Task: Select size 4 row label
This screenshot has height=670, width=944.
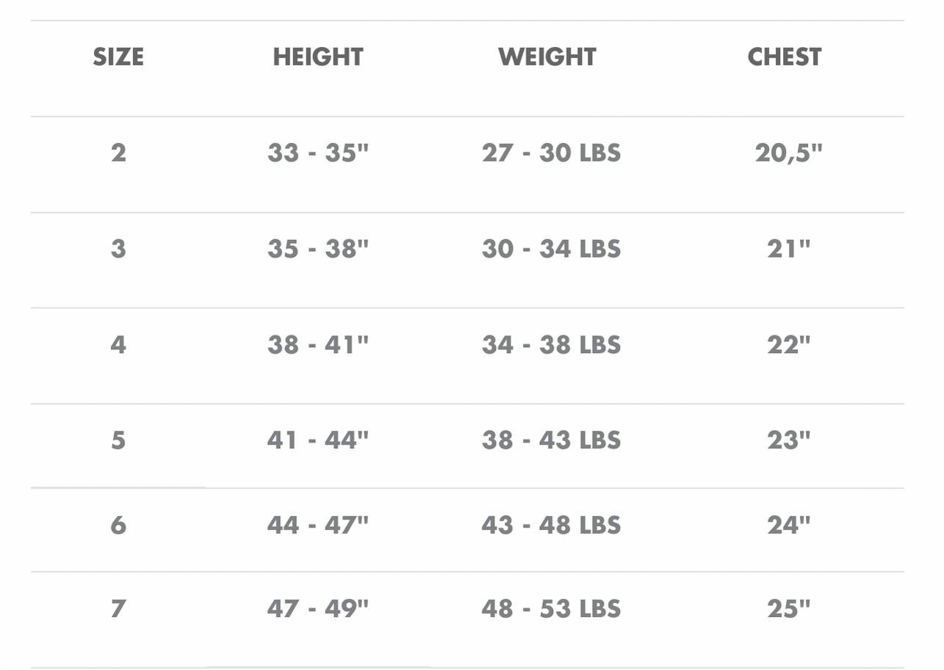Action: [118, 345]
